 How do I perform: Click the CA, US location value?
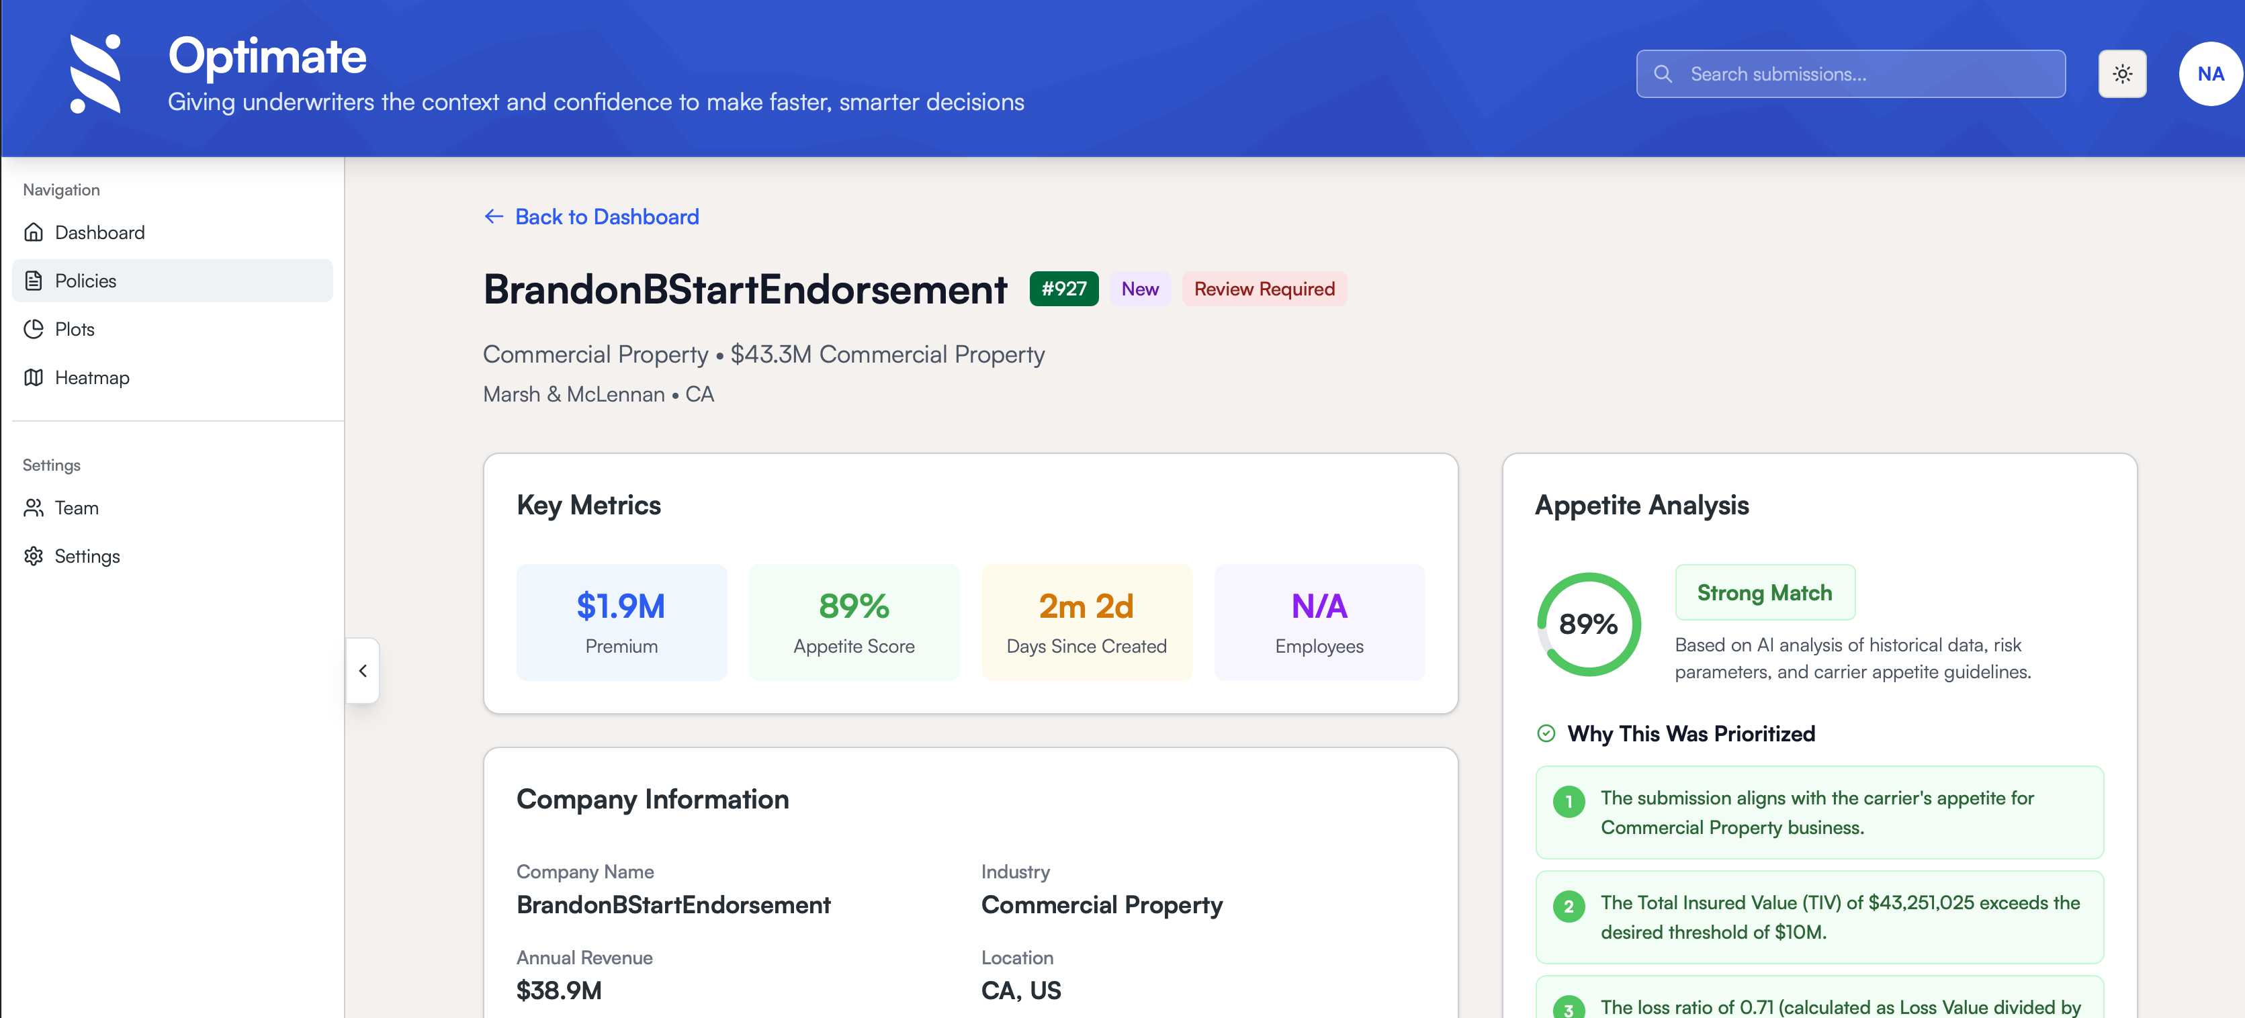(1020, 990)
